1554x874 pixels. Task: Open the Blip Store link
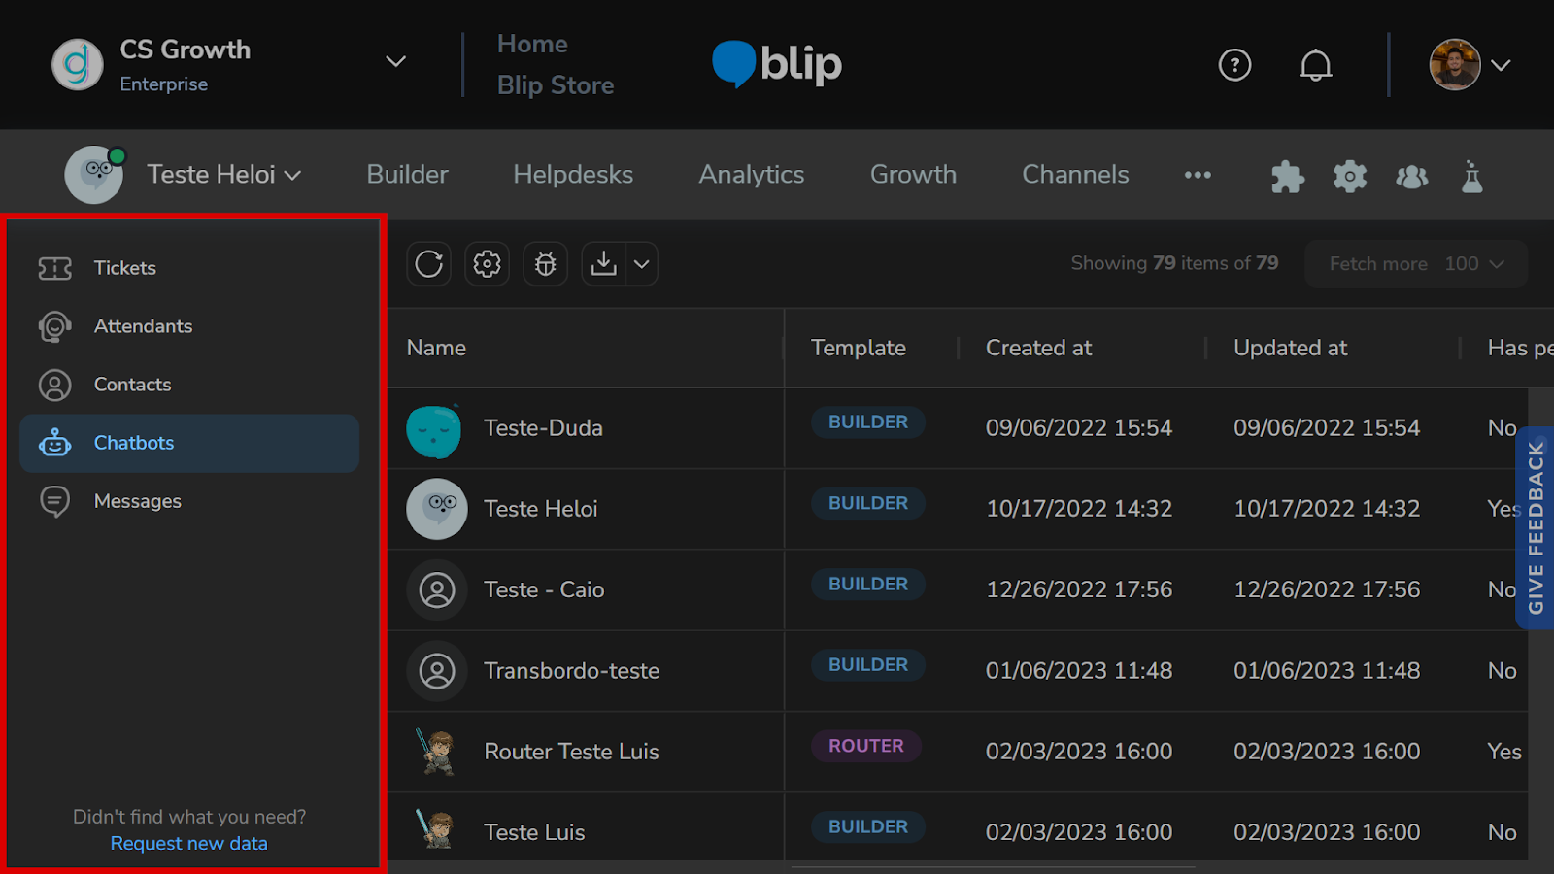(556, 85)
